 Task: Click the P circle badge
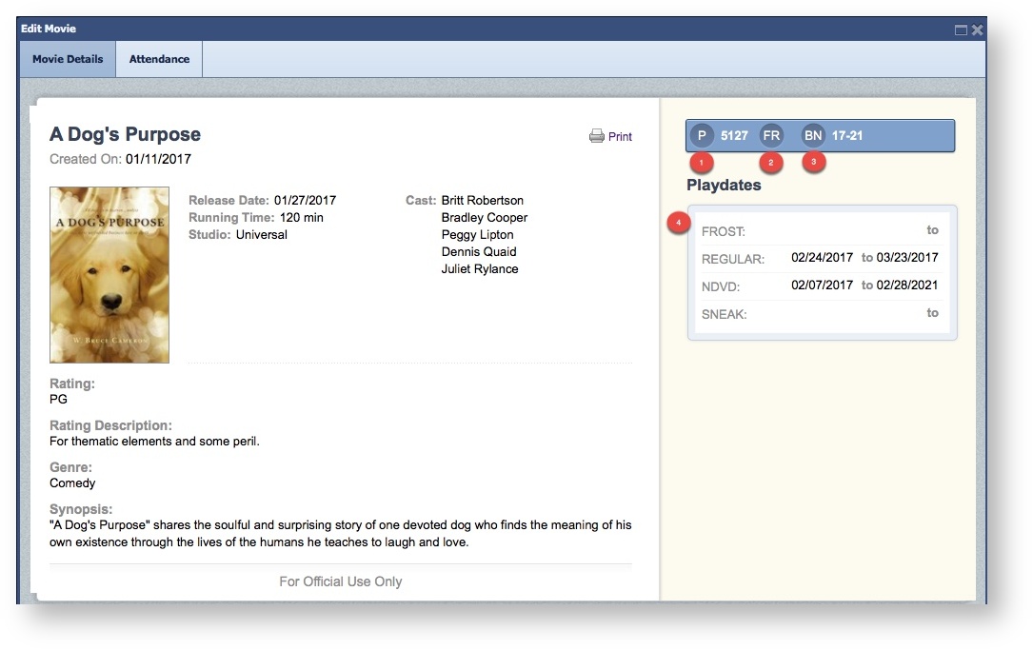[702, 136]
